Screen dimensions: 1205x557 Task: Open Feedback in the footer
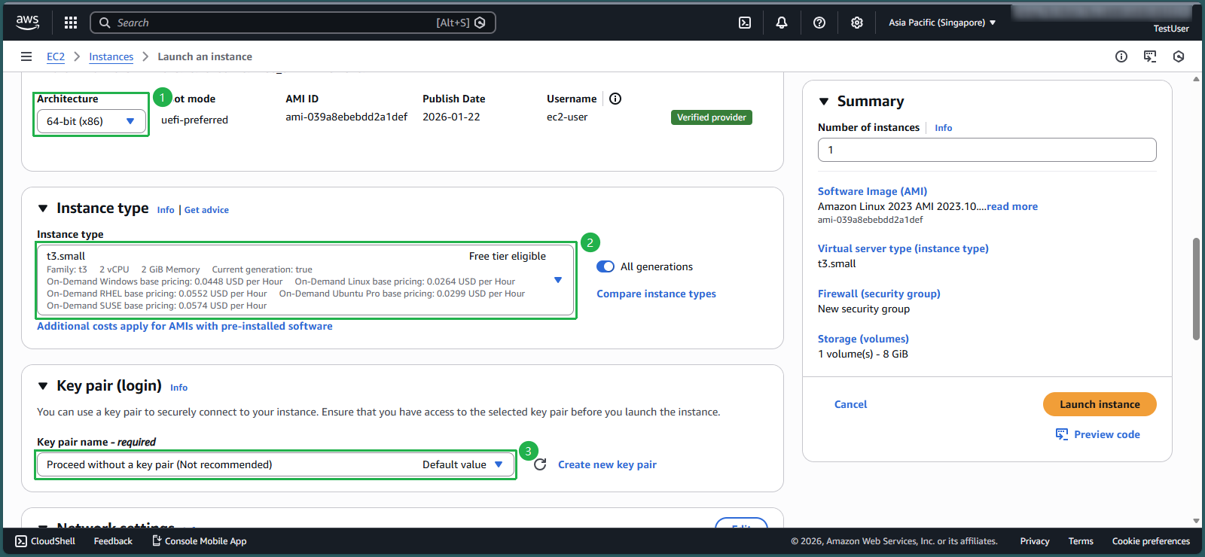(x=113, y=541)
